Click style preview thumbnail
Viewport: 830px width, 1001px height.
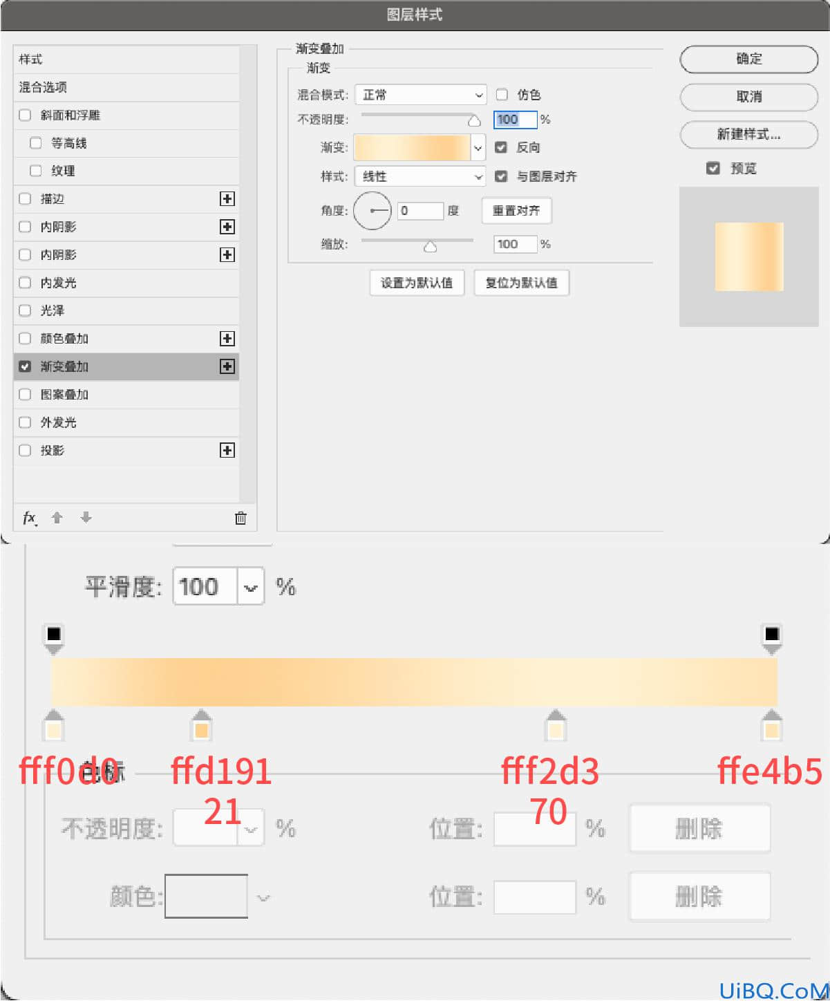point(749,256)
